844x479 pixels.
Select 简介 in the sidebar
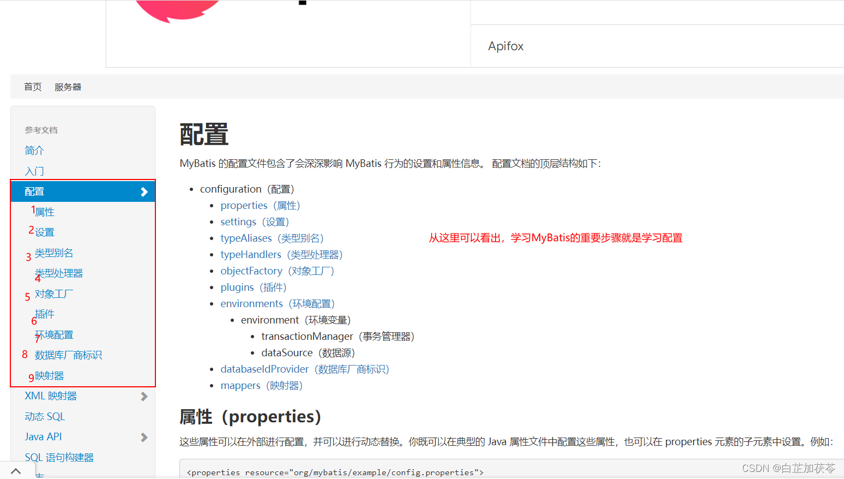pos(34,150)
